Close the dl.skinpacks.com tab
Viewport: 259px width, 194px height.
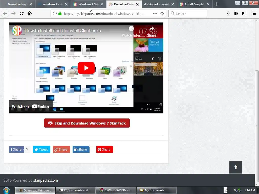coord(172,5)
